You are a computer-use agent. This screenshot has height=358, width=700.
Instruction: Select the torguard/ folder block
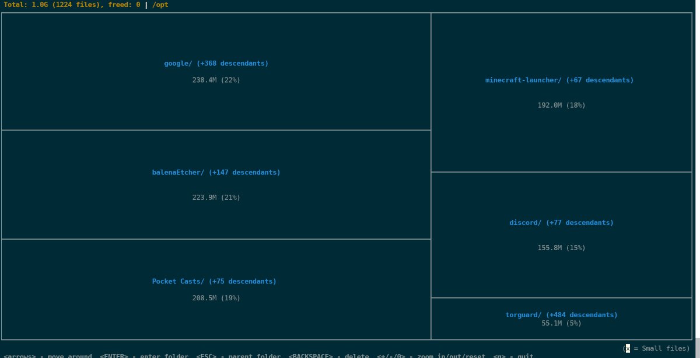561,319
